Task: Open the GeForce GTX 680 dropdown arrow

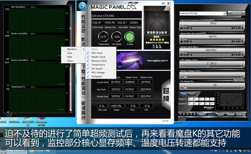Action: (x=224, y=14)
